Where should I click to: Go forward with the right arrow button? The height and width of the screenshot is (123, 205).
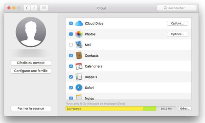[34, 8]
